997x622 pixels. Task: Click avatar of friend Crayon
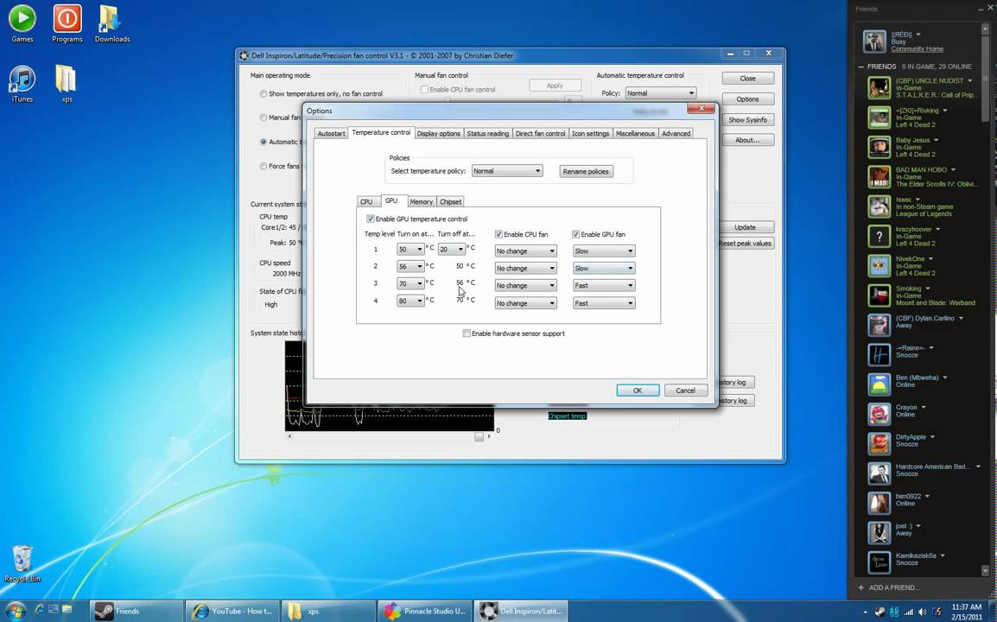(x=880, y=414)
